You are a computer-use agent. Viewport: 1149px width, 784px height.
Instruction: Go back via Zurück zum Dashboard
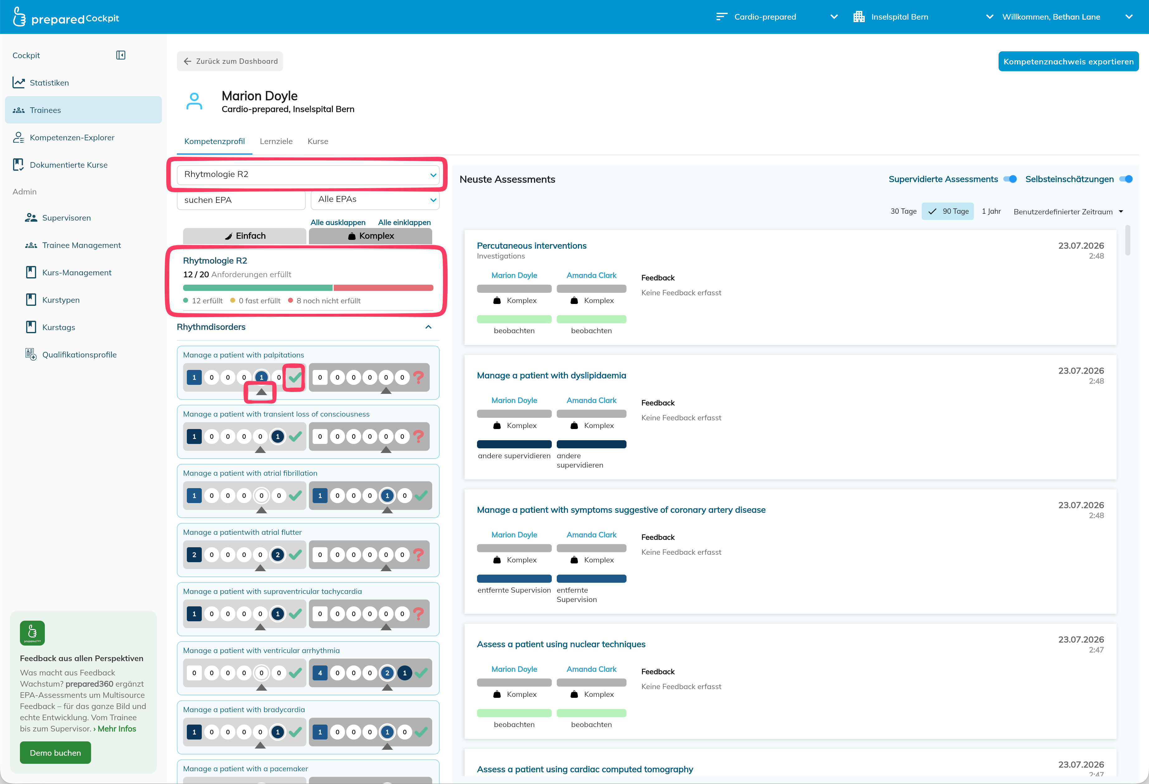click(230, 61)
